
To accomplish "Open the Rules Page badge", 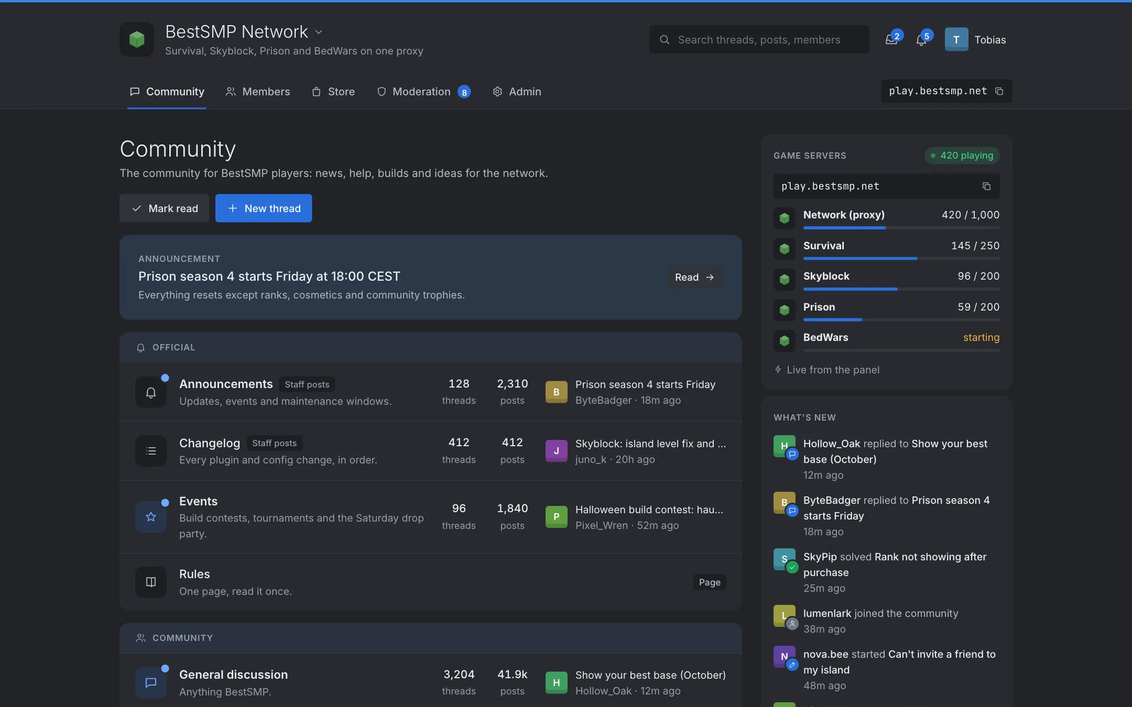I will click(710, 582).
